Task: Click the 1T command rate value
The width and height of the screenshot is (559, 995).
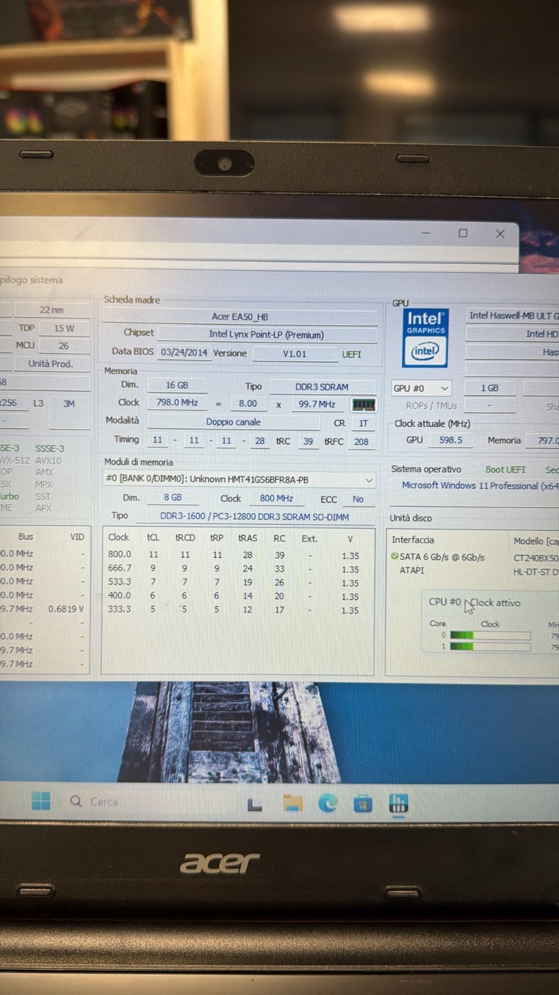Action: [363, 423]
